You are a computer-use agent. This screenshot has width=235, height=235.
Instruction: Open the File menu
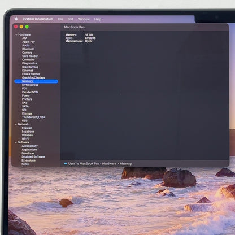click(60, 19)
